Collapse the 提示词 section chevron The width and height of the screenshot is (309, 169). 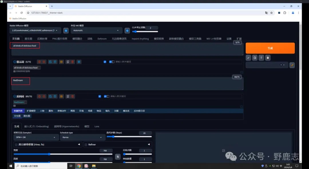pos(15,62)
